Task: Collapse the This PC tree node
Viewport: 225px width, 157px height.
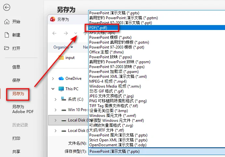Action: tap(53, 89)
